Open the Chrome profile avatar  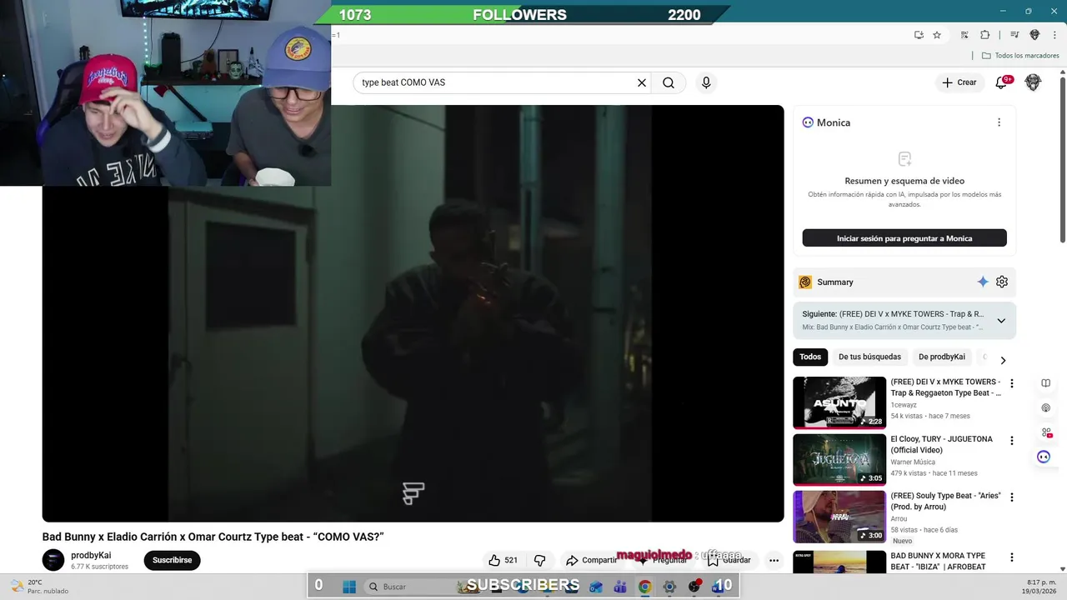coord(1034,35)
